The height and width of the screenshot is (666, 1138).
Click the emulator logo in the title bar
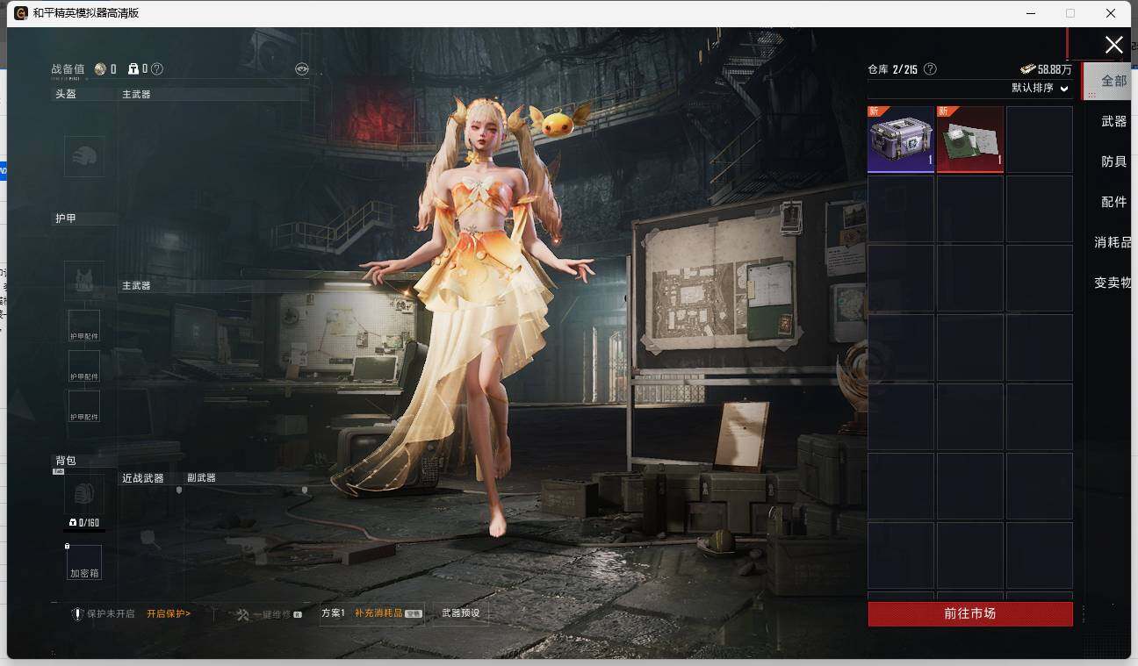click(x=21, y=13)
